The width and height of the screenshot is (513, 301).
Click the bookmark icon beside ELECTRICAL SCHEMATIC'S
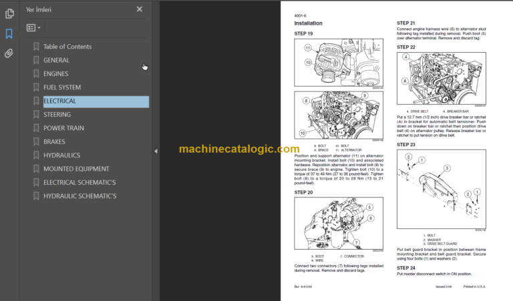point(36,183)
